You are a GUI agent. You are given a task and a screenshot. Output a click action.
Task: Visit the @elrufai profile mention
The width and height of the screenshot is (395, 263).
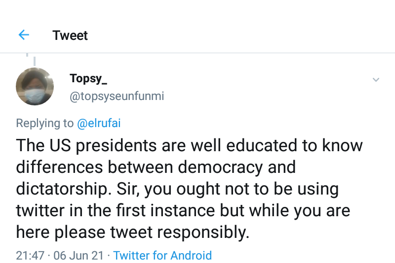pos(98,123)
